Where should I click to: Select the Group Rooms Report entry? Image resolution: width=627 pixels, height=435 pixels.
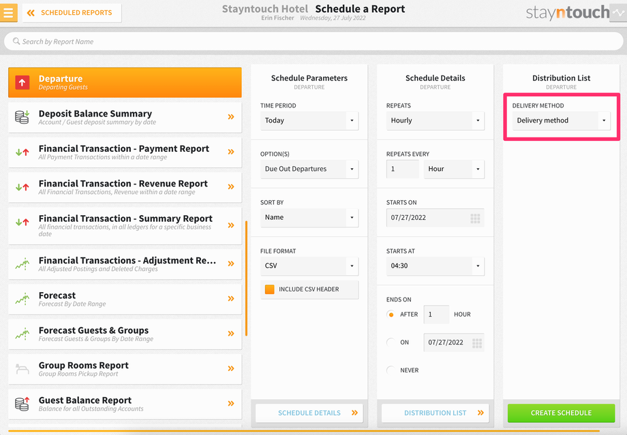point(125,369)
